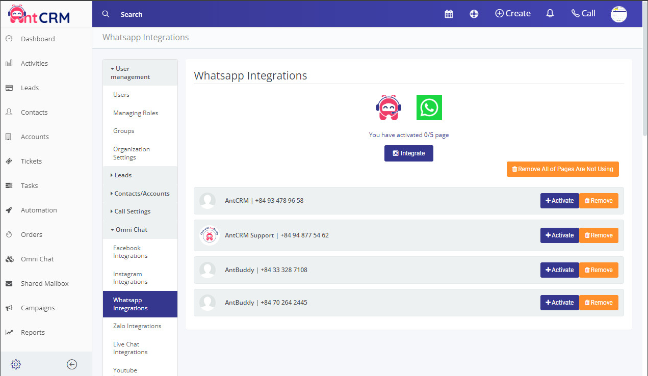Image resolution: width=648 pixels, height=376 pixels.
Task: Activate AntCRM Support number
Action: pos(560,235)
